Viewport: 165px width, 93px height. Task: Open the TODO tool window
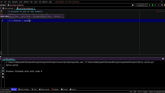34,89
